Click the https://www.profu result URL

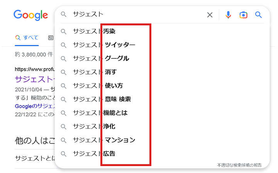coord(35,69)
